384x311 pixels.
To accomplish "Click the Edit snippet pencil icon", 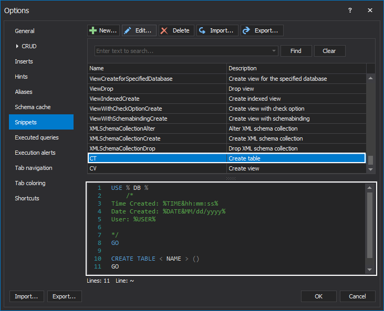I will pos(128,30).
